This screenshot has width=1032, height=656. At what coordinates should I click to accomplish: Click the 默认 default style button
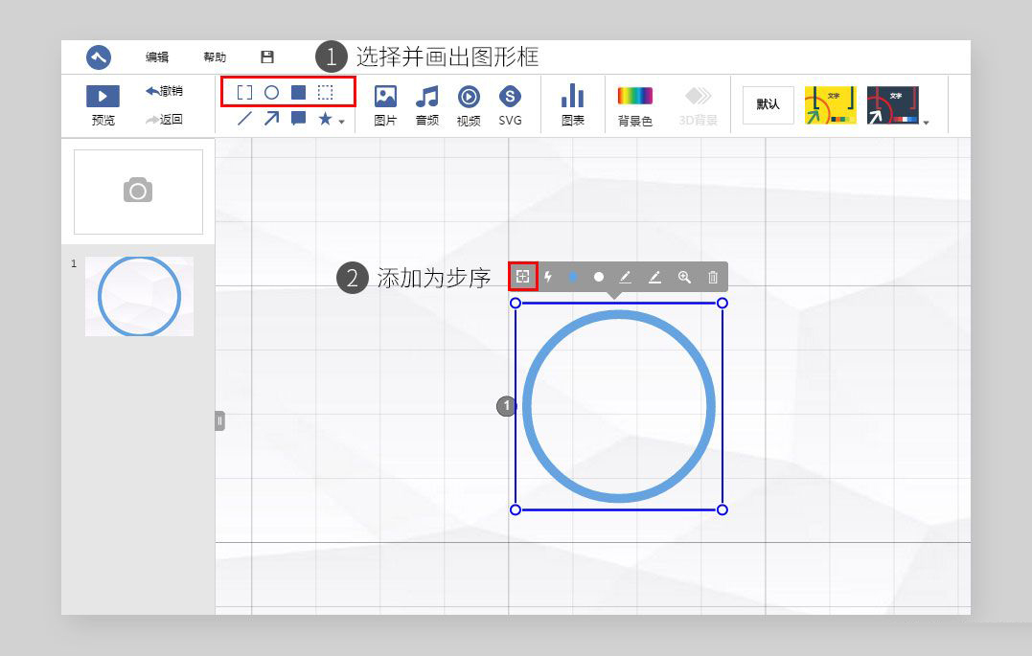[767, 104]
